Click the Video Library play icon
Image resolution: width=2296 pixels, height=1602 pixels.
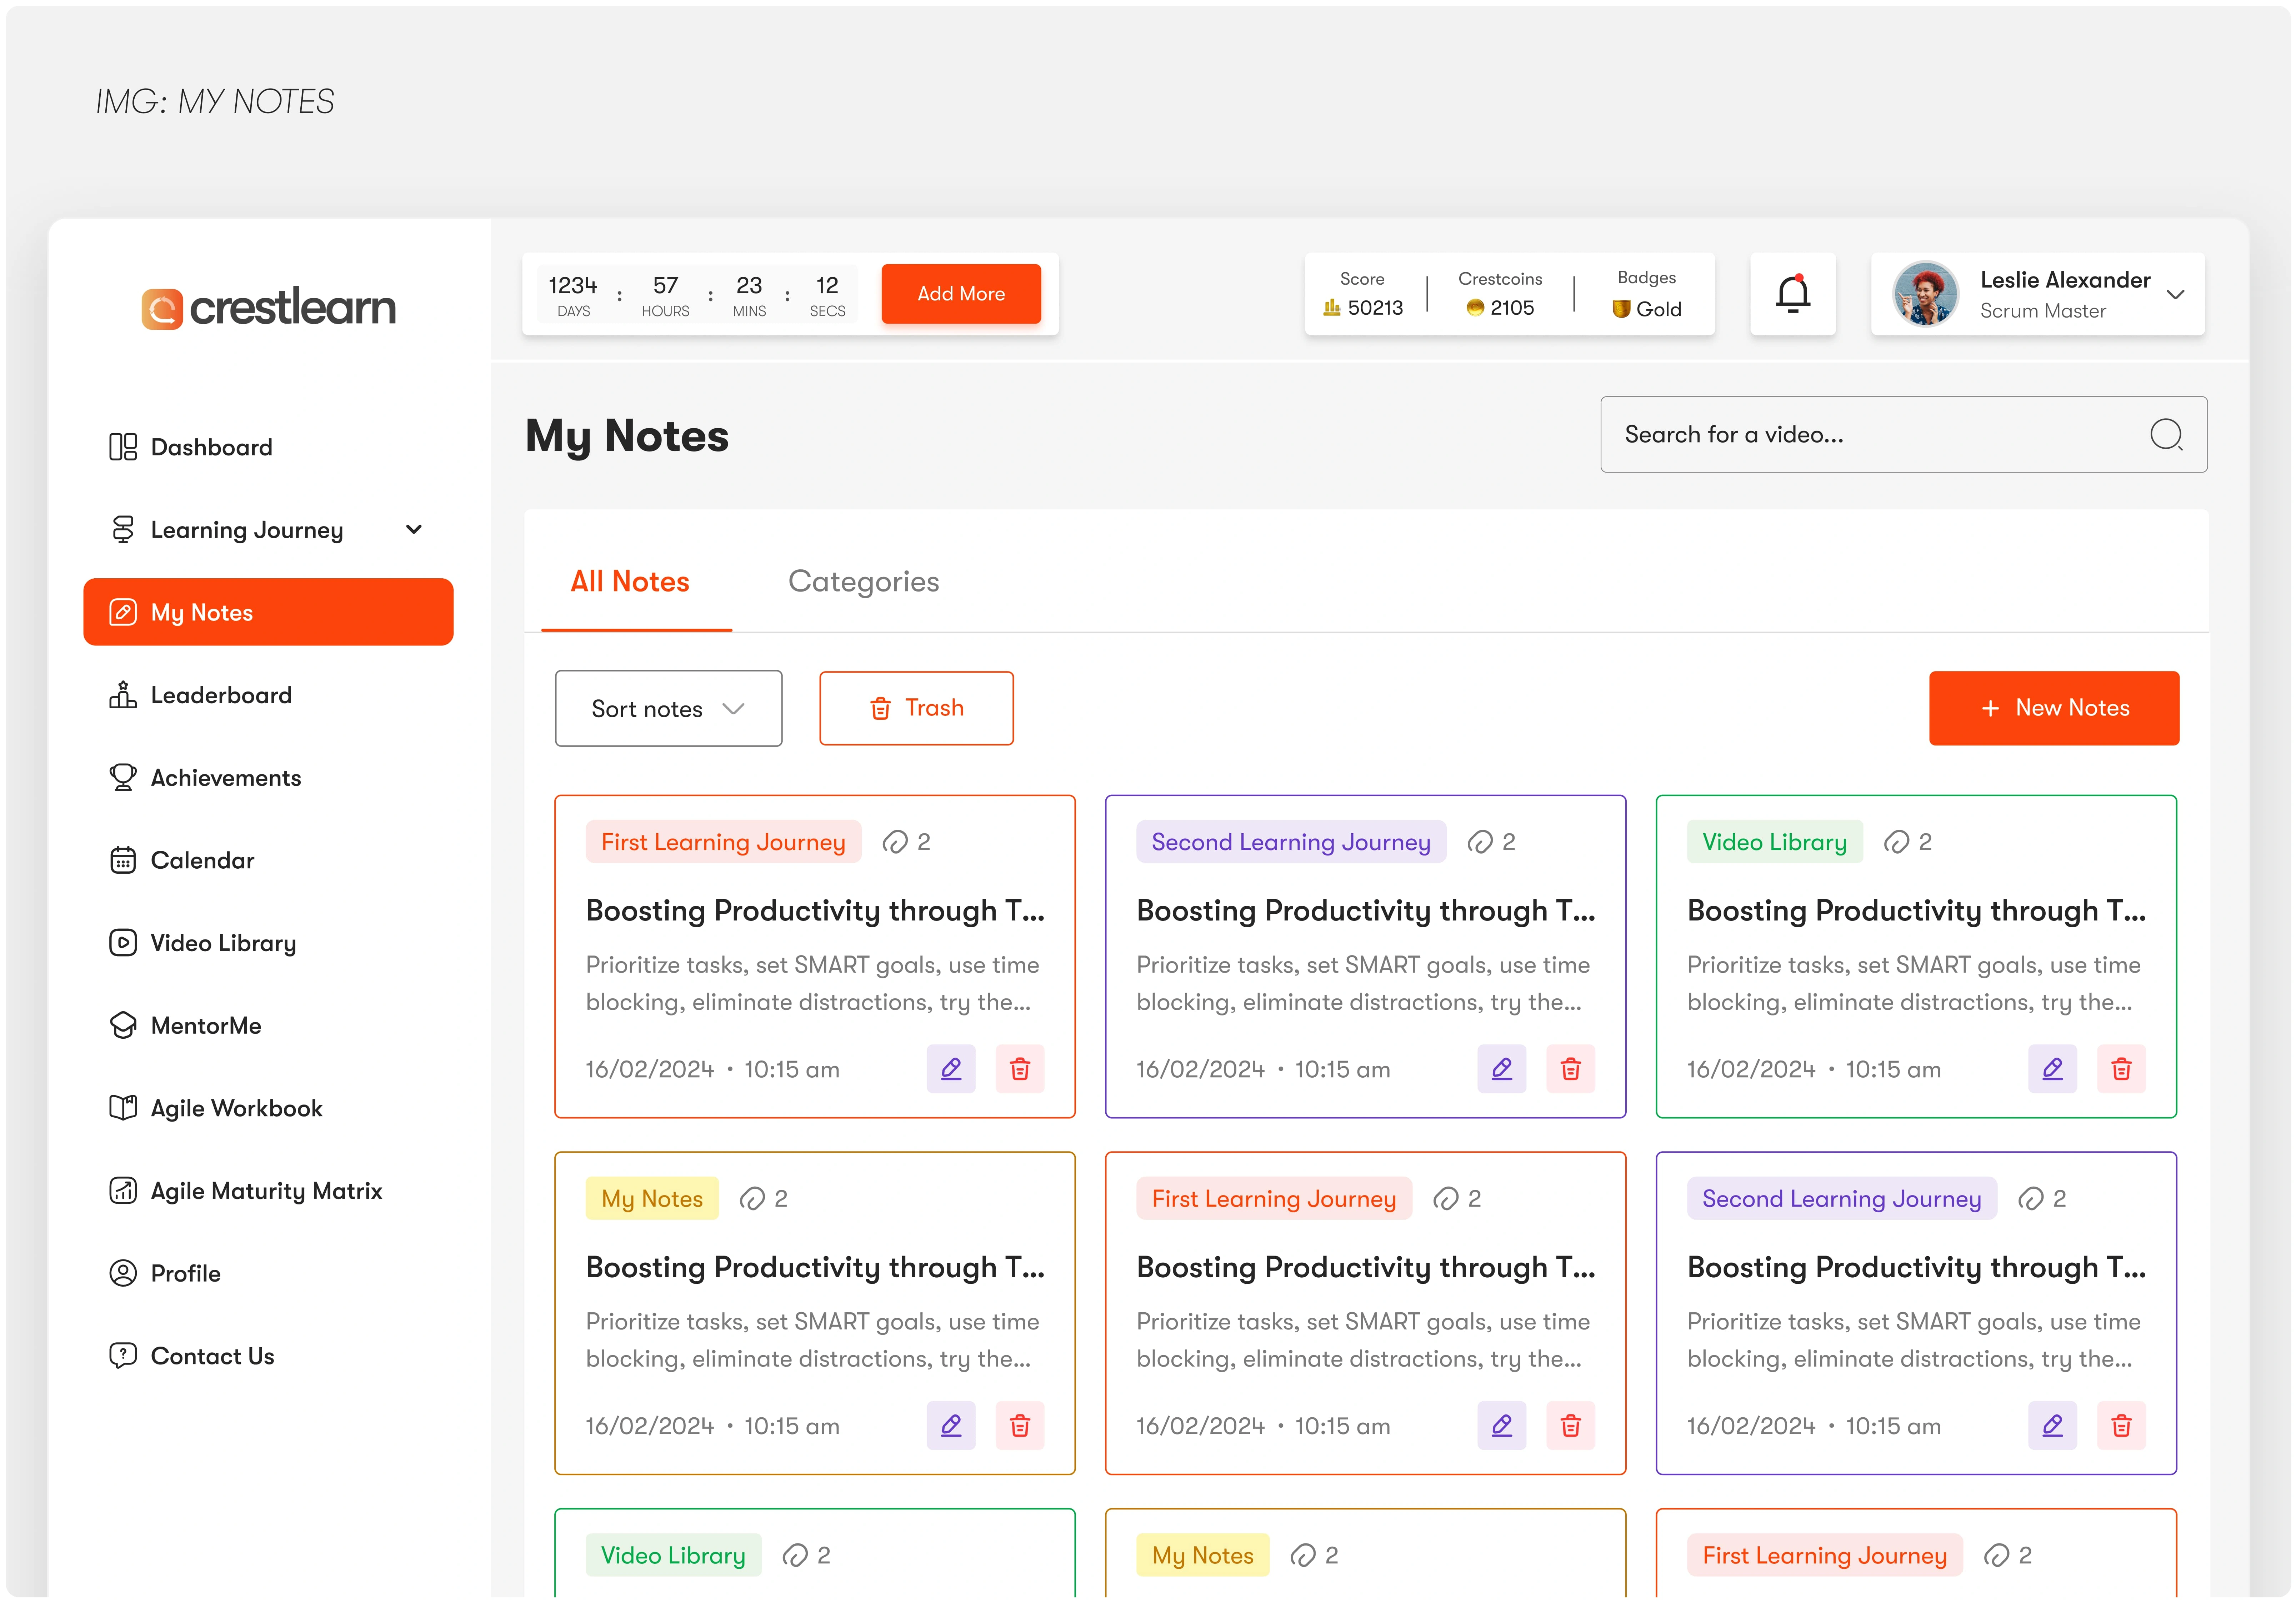(123, 943)
